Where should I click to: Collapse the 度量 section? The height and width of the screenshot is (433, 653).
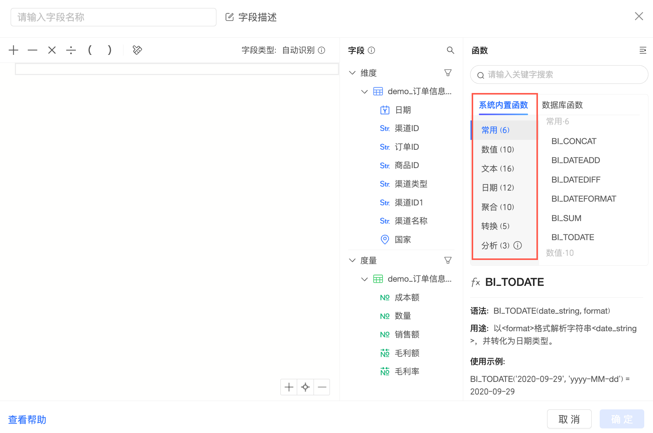(x=352, y=260)
